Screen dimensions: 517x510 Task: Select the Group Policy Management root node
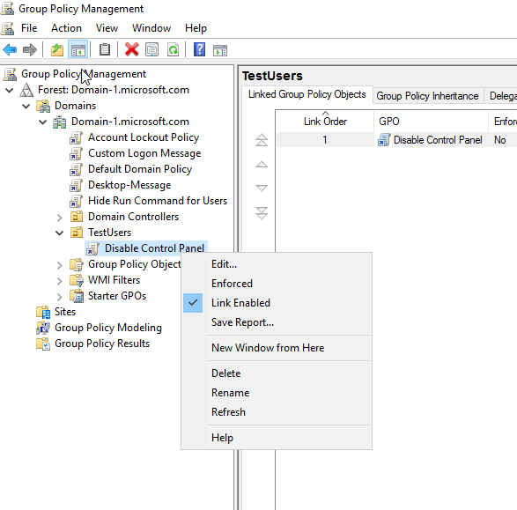coord(84,74)
